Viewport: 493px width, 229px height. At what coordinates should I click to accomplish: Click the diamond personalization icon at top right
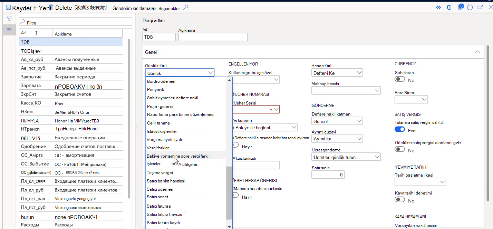(438, 7)
